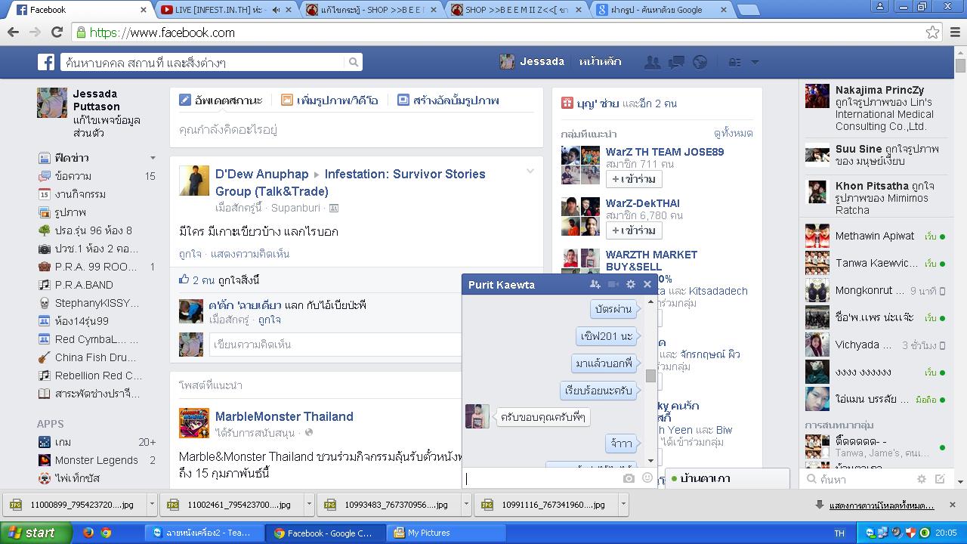Mute the LIVE [INFEST.IN.TH] tab speaker icon
This screenshot has width=967, height=544.
pos(277,10)
